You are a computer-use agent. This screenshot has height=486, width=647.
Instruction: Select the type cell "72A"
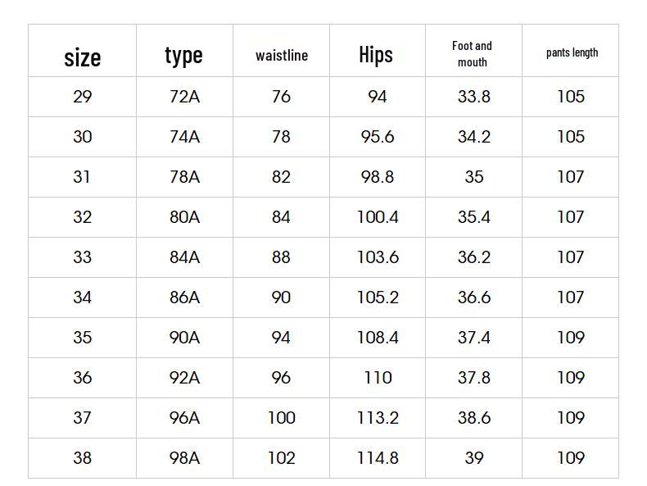pyautogui.click(x=184, y=97)
